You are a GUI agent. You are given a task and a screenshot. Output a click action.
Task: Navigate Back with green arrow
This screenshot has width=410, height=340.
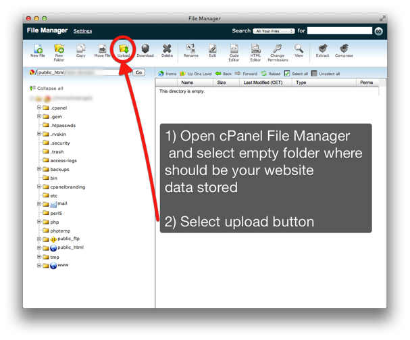[224, 74]
